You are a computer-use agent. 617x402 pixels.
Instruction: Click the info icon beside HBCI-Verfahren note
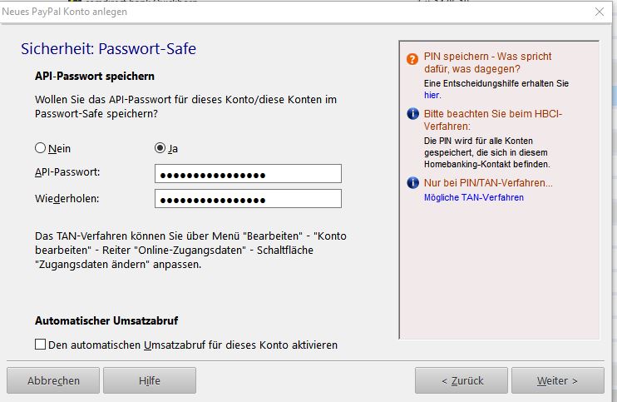tap(412, 114)
